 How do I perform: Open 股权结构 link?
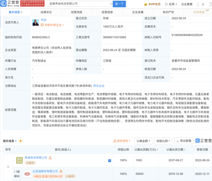122,141
